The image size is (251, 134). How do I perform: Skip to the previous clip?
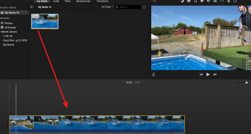click(x=201, y=75)
